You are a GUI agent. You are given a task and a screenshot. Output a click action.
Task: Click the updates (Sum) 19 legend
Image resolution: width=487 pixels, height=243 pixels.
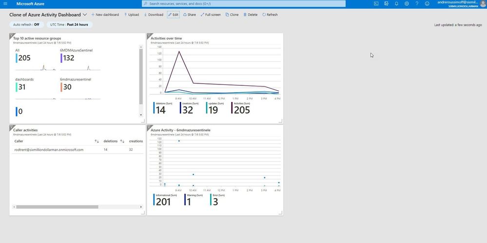(214, 108)
